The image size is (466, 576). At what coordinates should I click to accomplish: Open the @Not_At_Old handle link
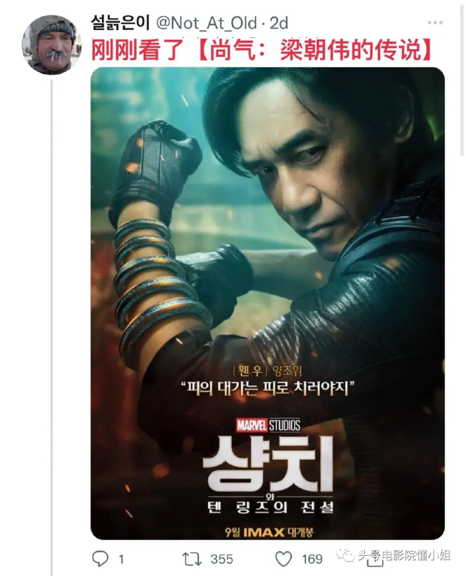tap(206, 24)
